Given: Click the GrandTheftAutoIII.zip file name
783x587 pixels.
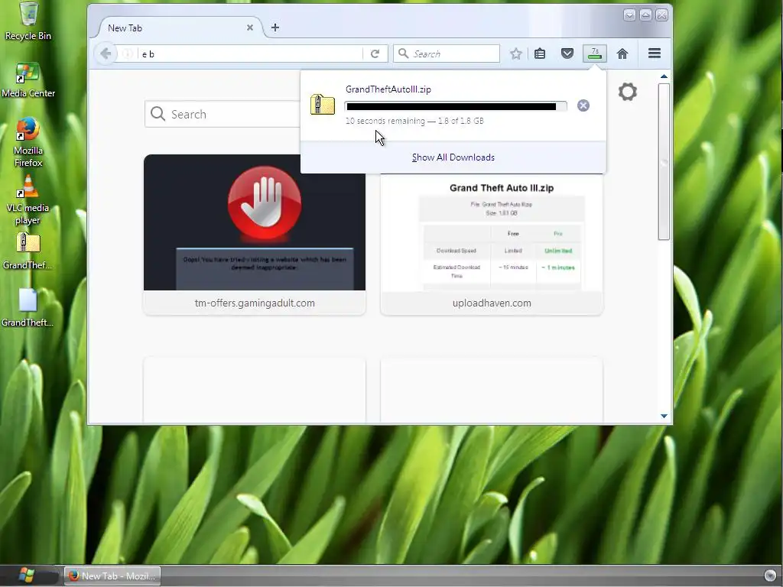Looking at the screenshot, I should click(388, 89).
